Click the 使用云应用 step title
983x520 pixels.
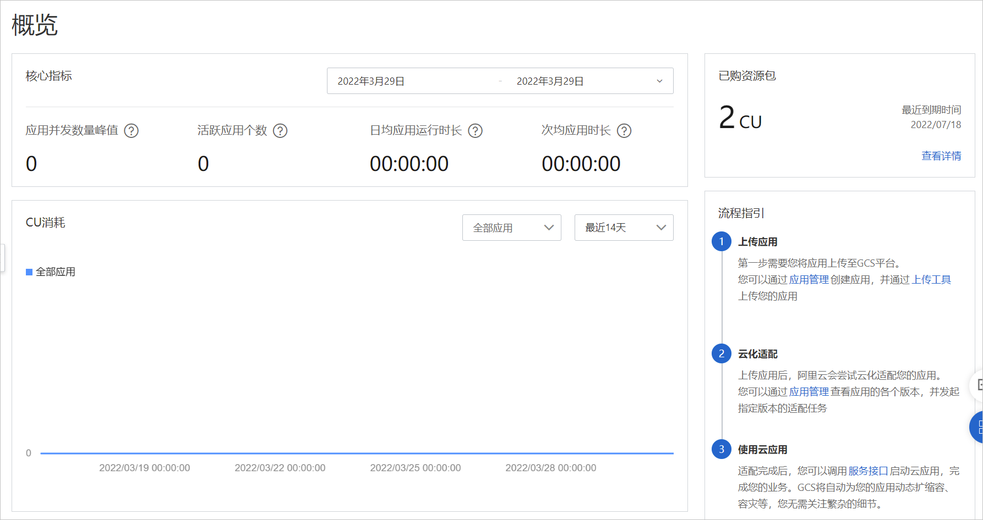point(763,450)
